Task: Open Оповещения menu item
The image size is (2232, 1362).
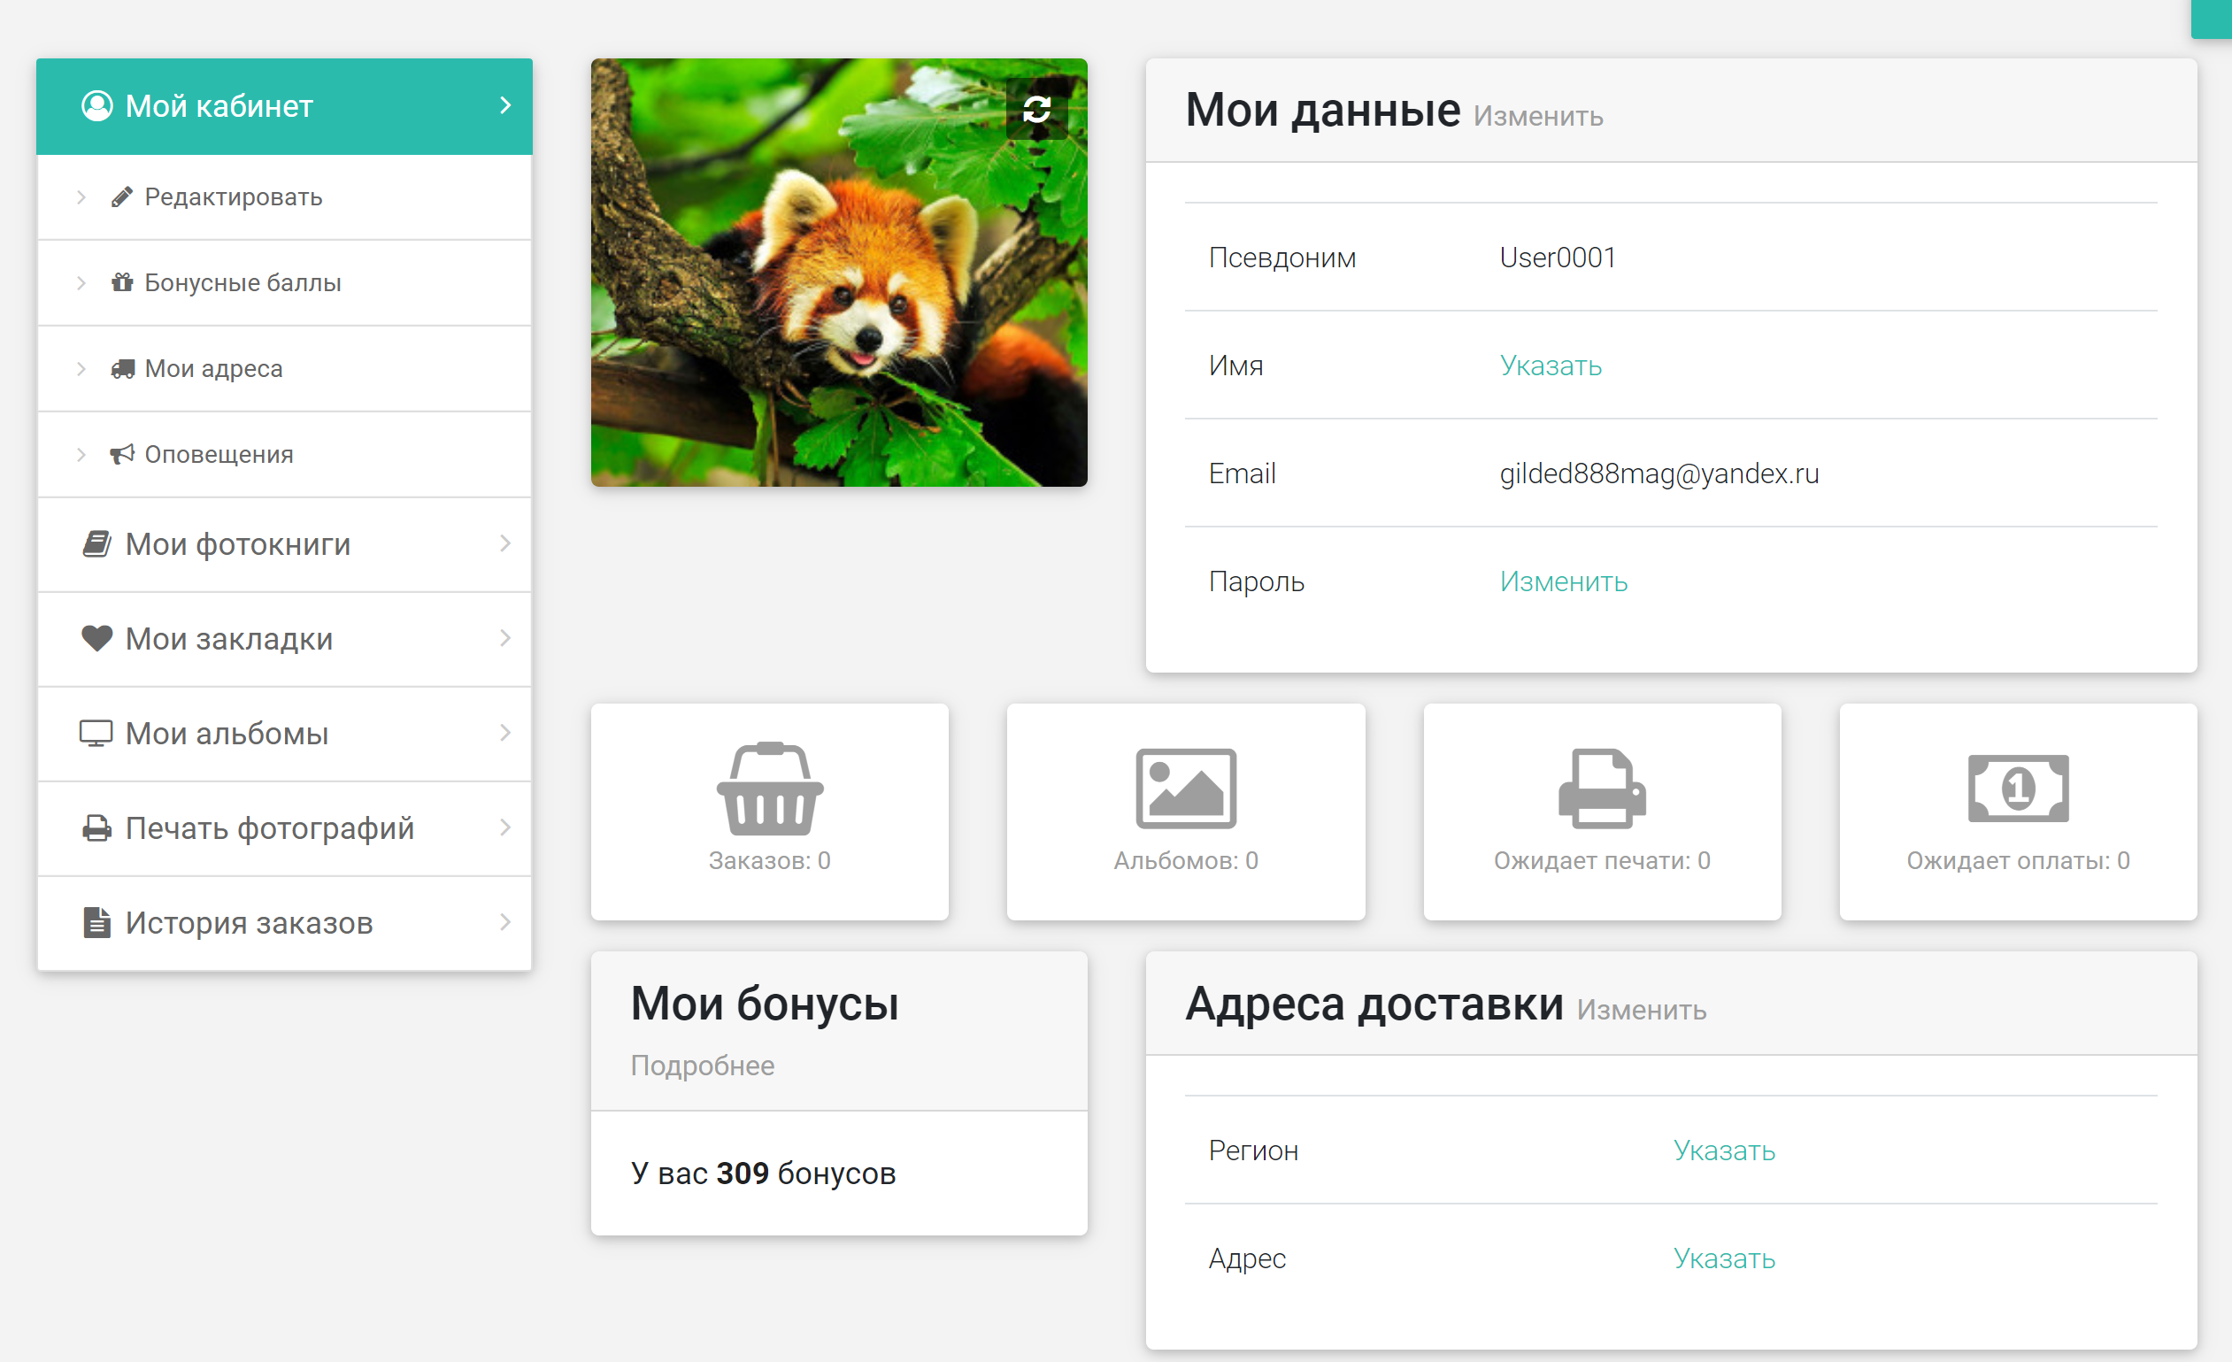Action: click(219, 455)
